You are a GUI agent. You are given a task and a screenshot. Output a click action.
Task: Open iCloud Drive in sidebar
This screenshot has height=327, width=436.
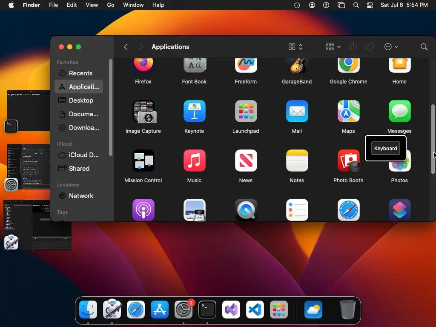(x=79, y=155)
